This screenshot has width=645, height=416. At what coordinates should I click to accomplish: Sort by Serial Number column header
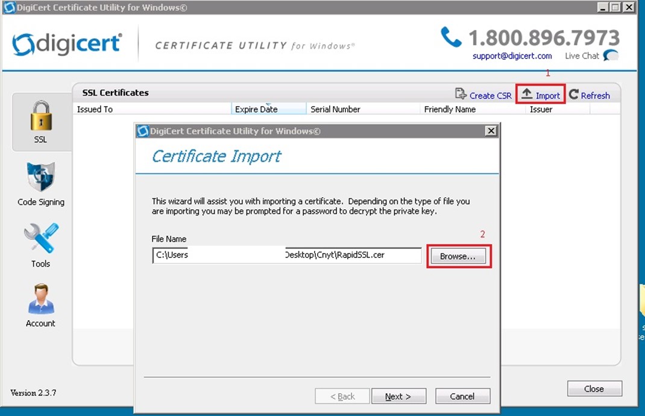pos(363,109)
